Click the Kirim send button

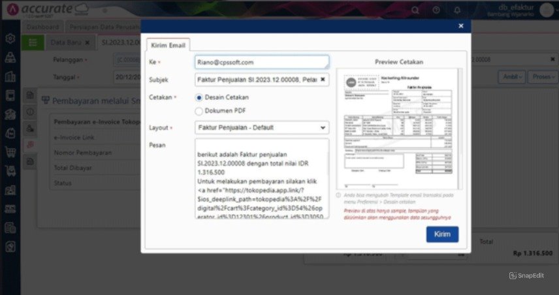[x=442, y=234]
